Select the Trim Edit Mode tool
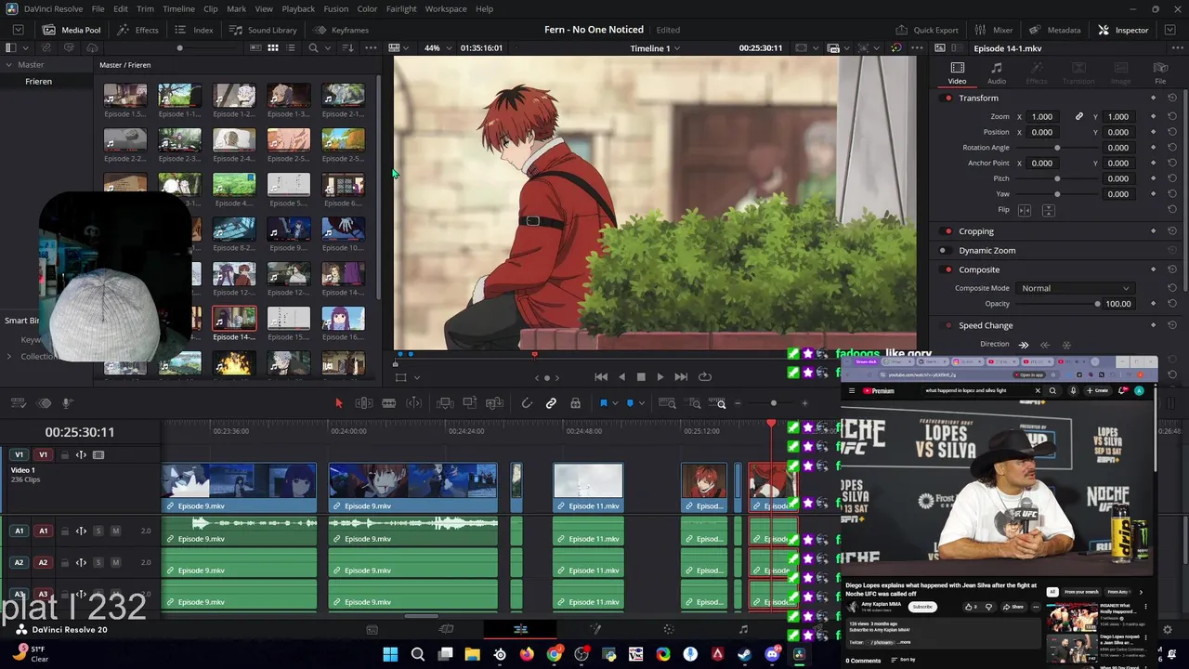Viewport: 1189px width, 669px height. 364,403
